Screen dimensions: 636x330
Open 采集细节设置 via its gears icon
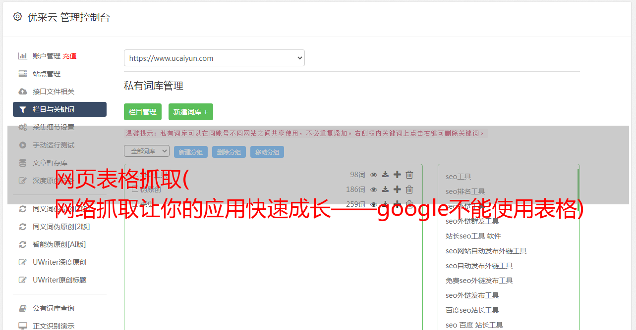(22, 127)
